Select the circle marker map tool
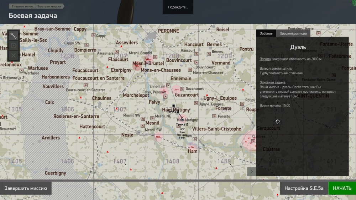 [x=14, y=45]
